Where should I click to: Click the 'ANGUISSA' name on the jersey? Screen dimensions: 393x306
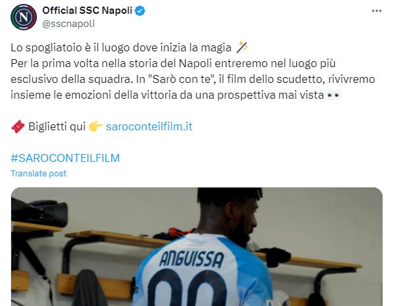pos(192,259)
